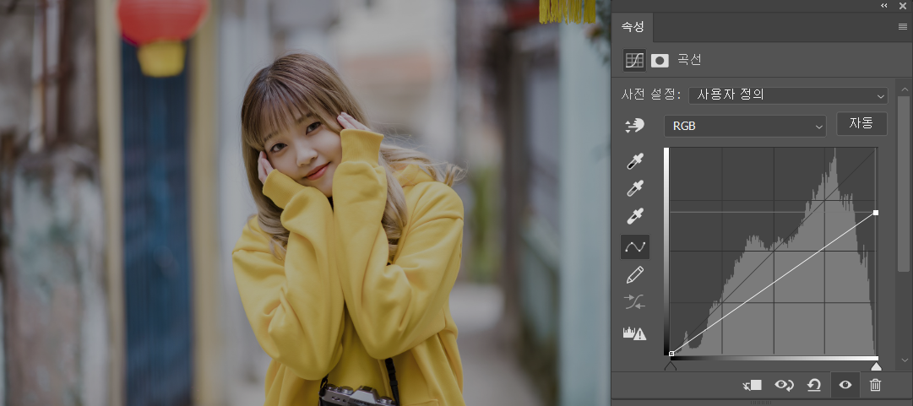Switch to the layer mask icon
The image size is (913, 406).
660,61
